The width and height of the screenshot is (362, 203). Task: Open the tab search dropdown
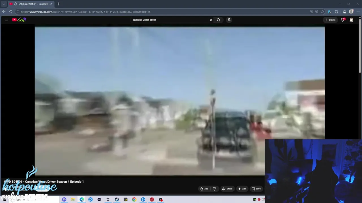tap(4, 4)
